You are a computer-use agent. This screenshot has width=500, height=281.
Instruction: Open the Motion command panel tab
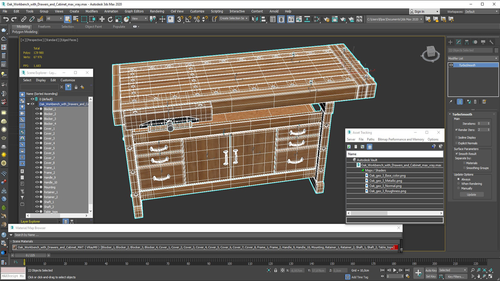coord(475,42)
